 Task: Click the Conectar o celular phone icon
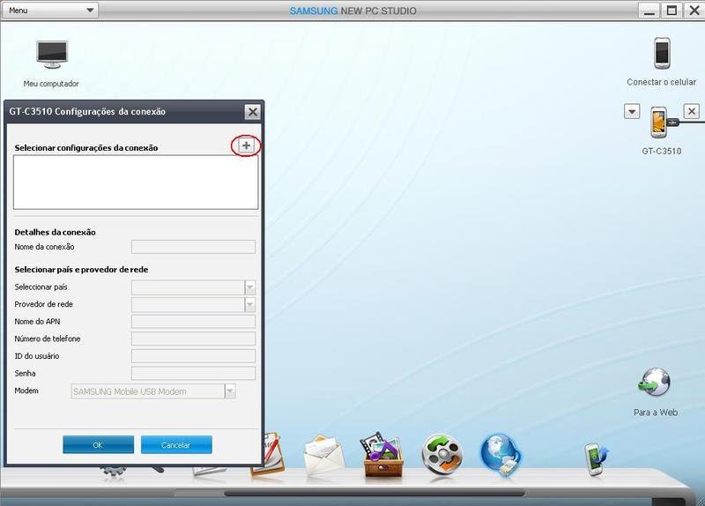click(662, 53)
